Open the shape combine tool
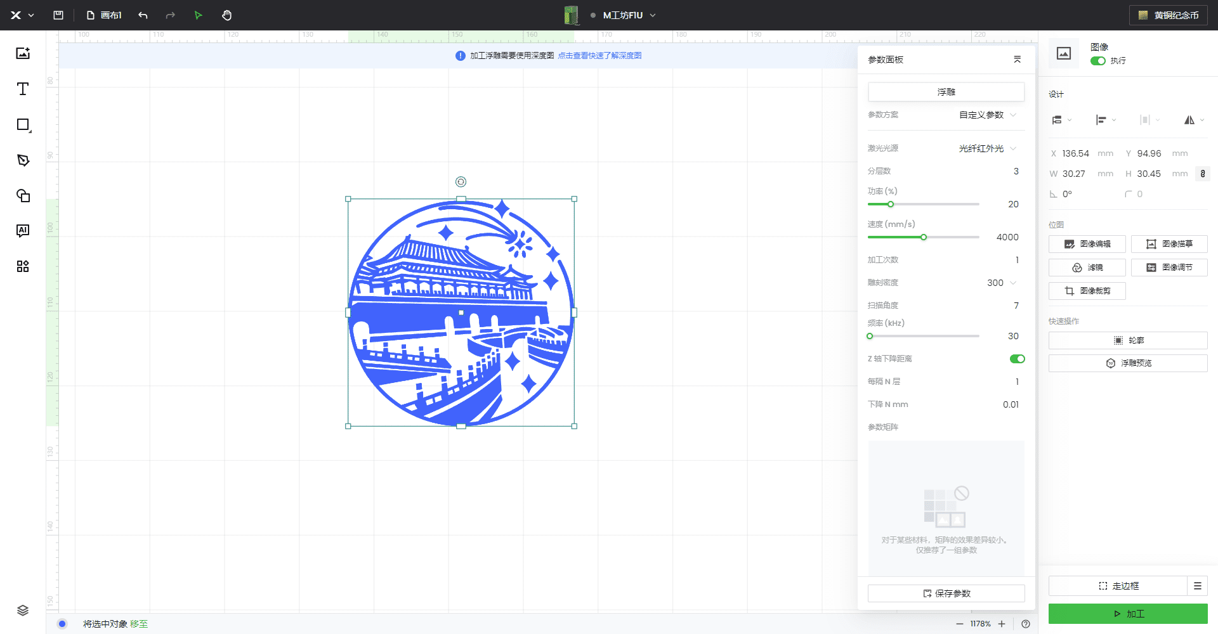 pyautogui.click(x=23, y=196)
